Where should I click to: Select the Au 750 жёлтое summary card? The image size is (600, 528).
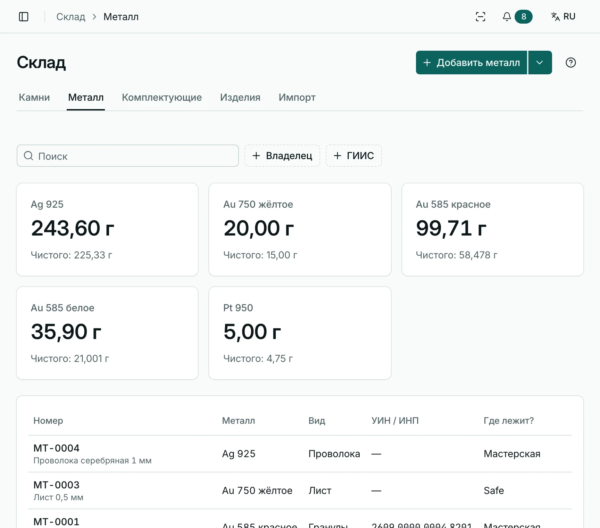(x=300, y=230)
